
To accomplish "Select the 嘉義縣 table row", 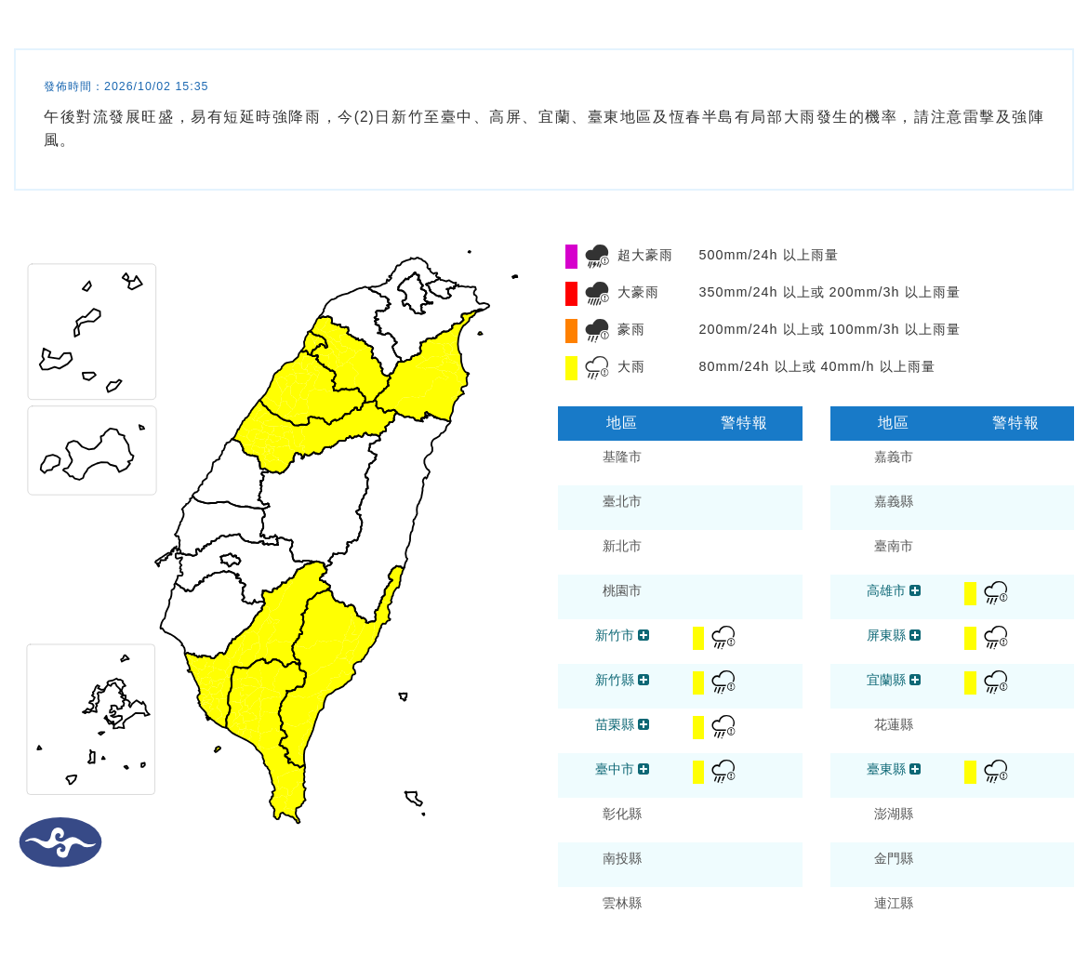I will coord(952,507).
